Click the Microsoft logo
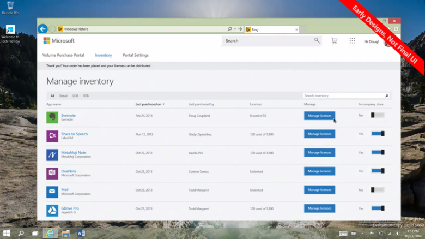This screenshot has width=425, height=239. tap(59, 41)
